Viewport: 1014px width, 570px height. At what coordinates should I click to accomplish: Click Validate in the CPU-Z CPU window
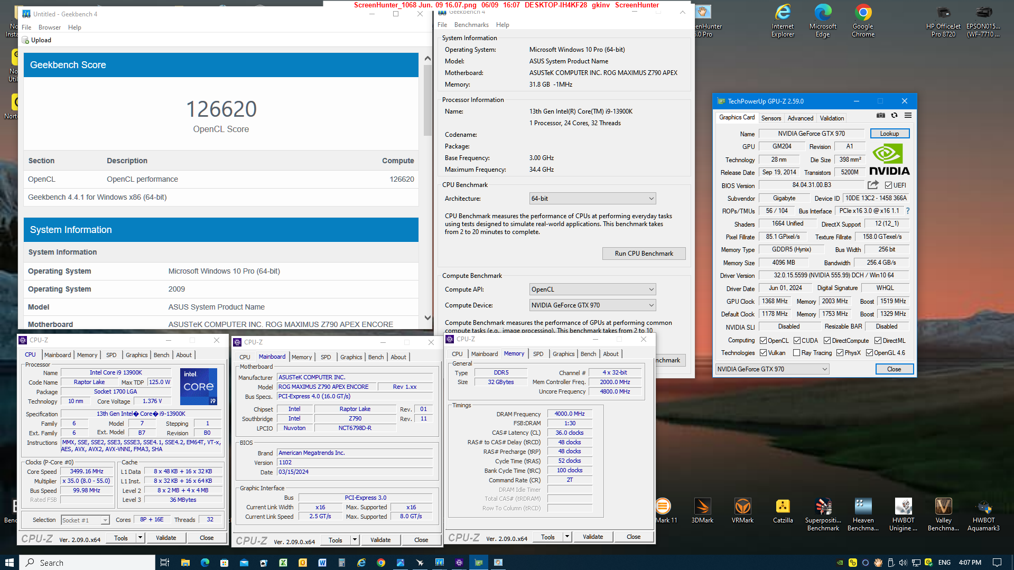click(166, 538)
